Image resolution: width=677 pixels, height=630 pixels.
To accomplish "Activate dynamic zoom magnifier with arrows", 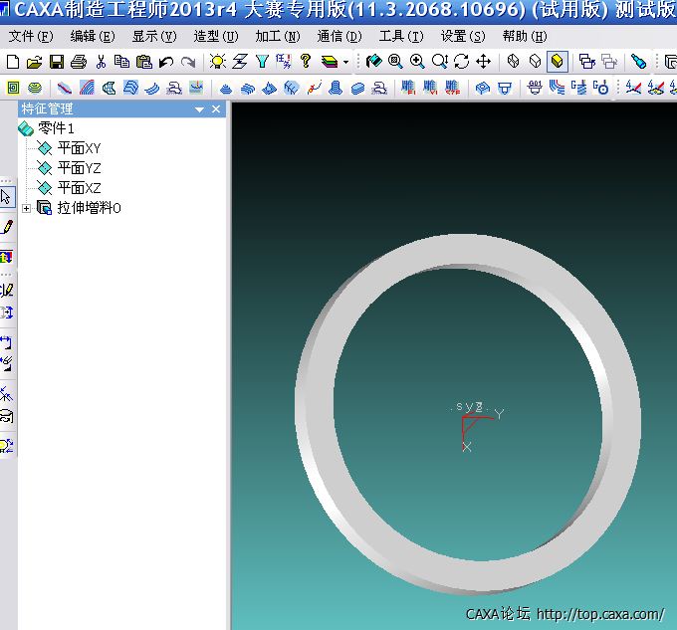I will 439,62.
